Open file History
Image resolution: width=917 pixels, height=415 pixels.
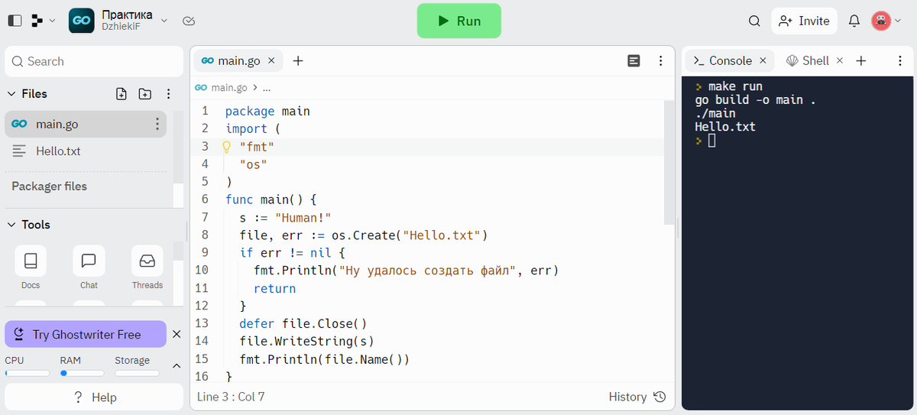637,397
